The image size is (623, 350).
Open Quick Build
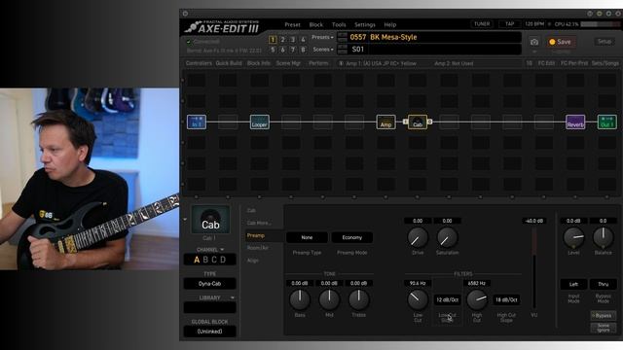(229, 63)
